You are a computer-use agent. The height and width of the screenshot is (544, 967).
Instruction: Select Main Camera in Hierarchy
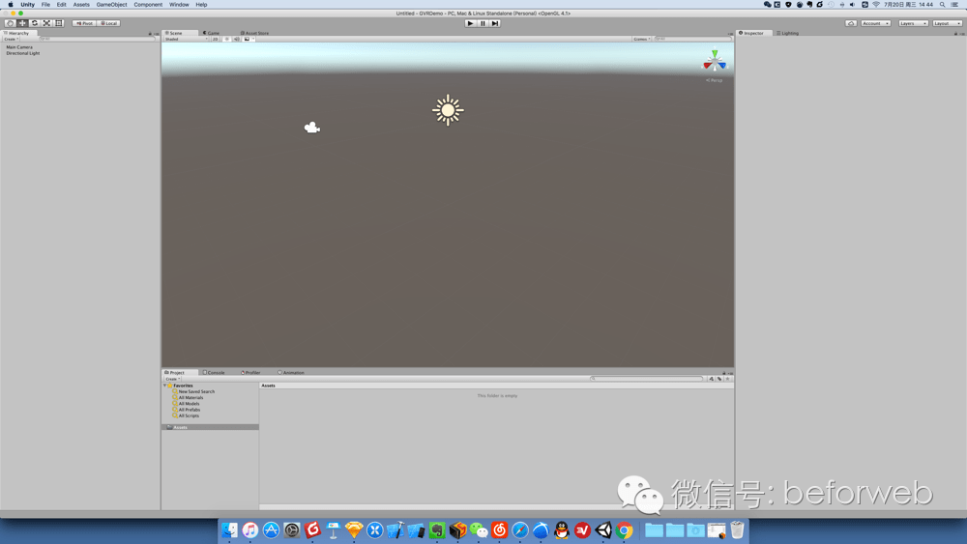(19, 46)
